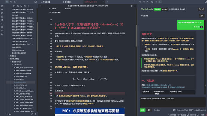207x116 pixels.
Task: Click the editor vertical scrollbar
Action: (x=136, y=36)
